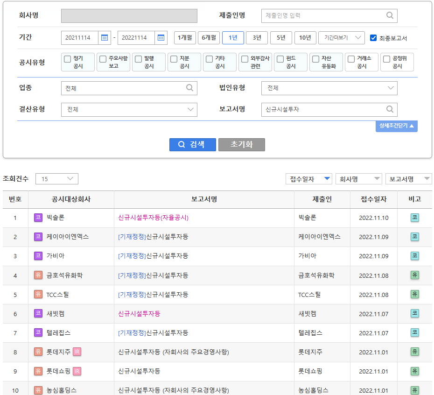
Task: Click the 코 market badge beside 케이아이엔엑스 company name
Action: tap(38, 237)
